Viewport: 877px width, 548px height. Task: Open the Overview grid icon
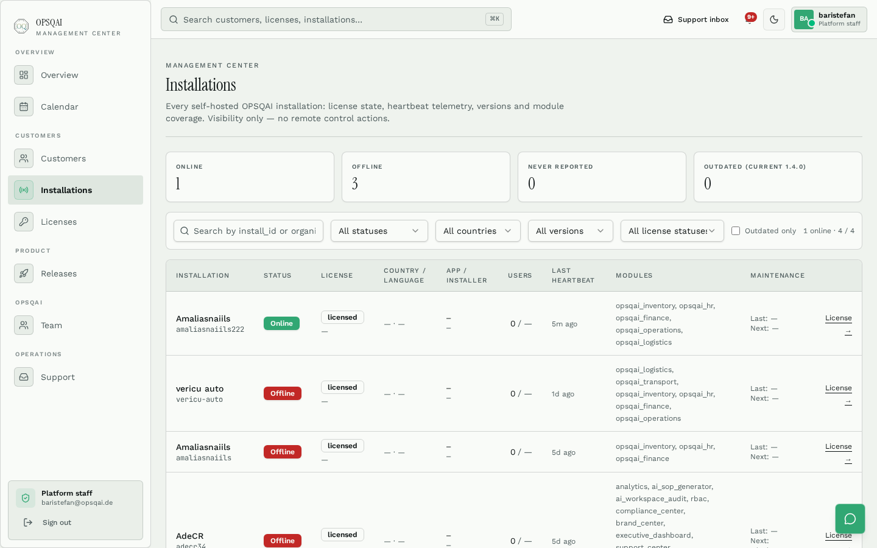pos(24,75)
